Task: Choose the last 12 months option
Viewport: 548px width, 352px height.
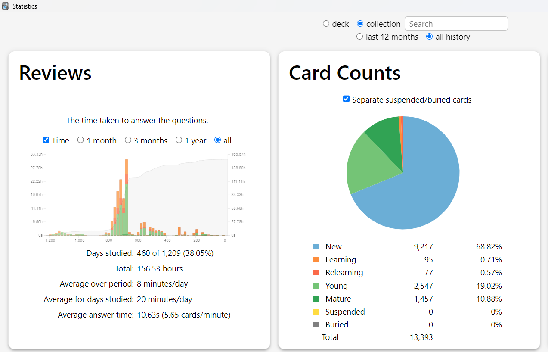Action: (359, 37)
